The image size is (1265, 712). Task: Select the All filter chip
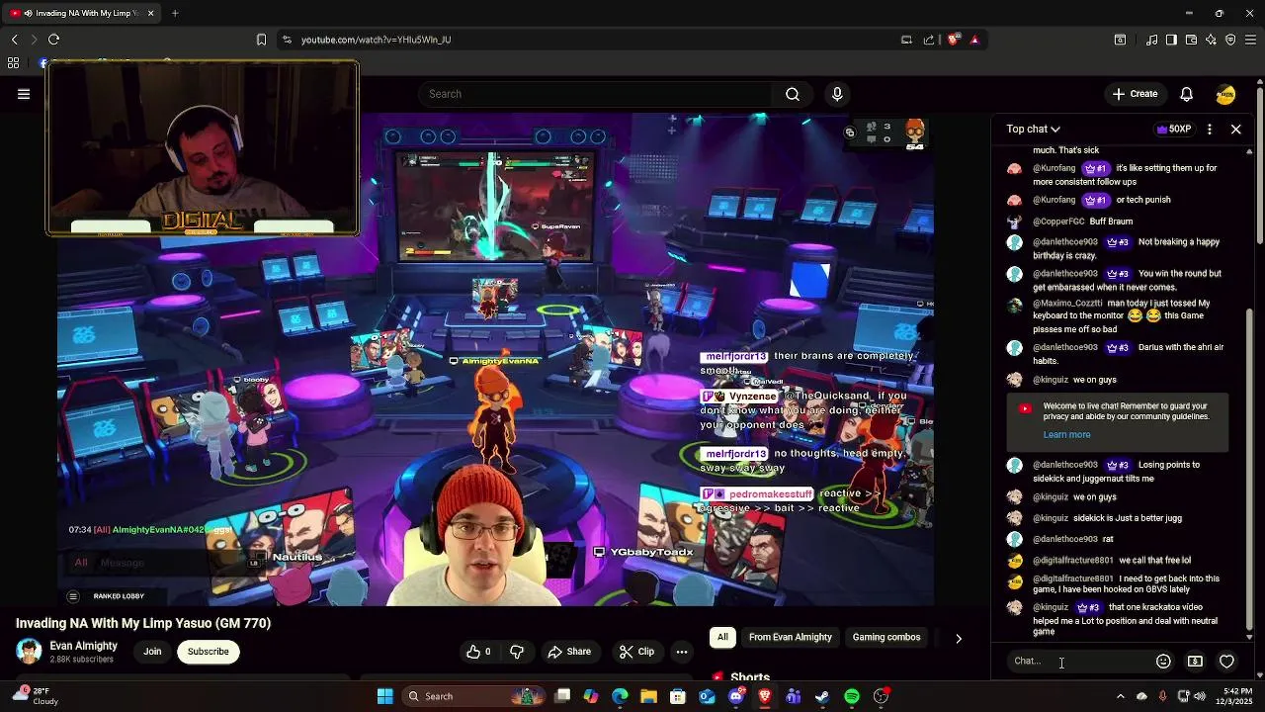(722, 637)
